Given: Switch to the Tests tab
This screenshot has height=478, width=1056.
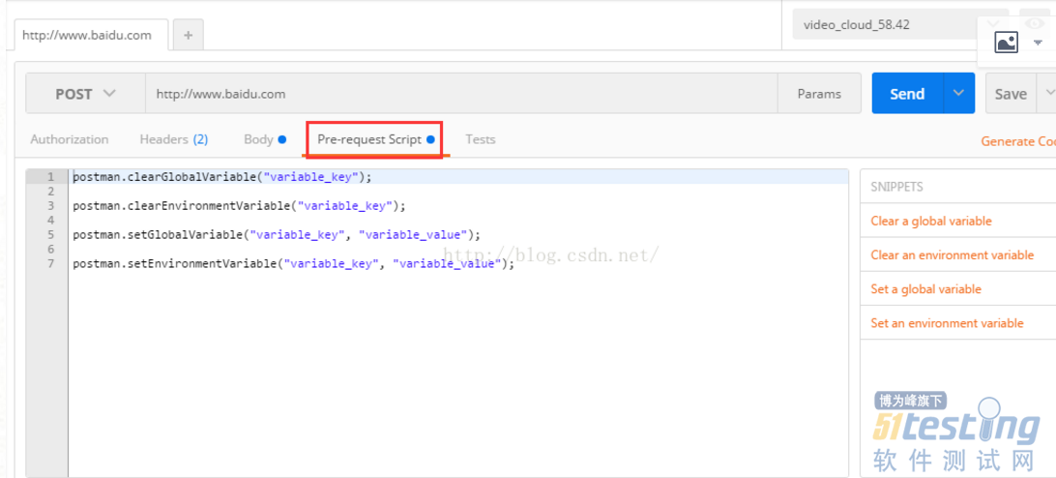Looking at the screenshot, I should pyautogui.click(x=481, y=139).
